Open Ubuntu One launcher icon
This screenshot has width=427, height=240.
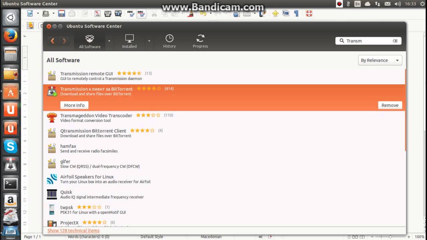coord(11,110)
